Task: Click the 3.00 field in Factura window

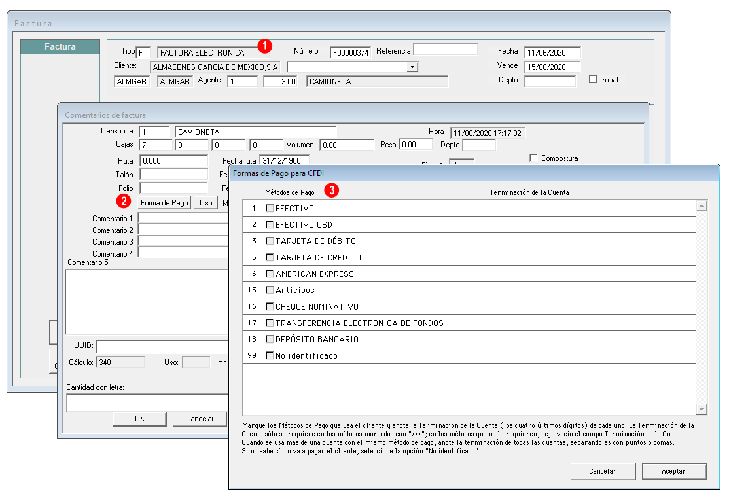Action: 280,81
